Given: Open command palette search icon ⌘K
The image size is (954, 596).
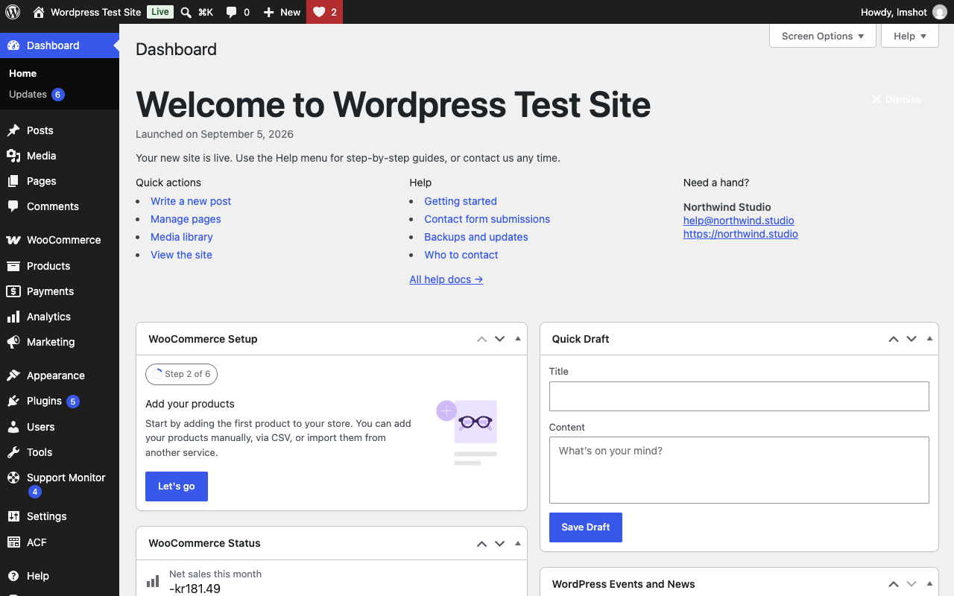Looking at the screenshot, I should point(186,12).
